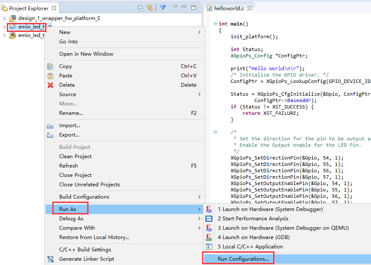The image size is (371, 265).
Task: Click the Export icon
Action: point(50,135)
